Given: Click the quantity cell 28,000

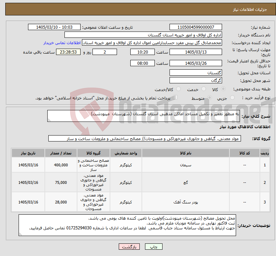Looking at the screenshot, I should [61, 202].
